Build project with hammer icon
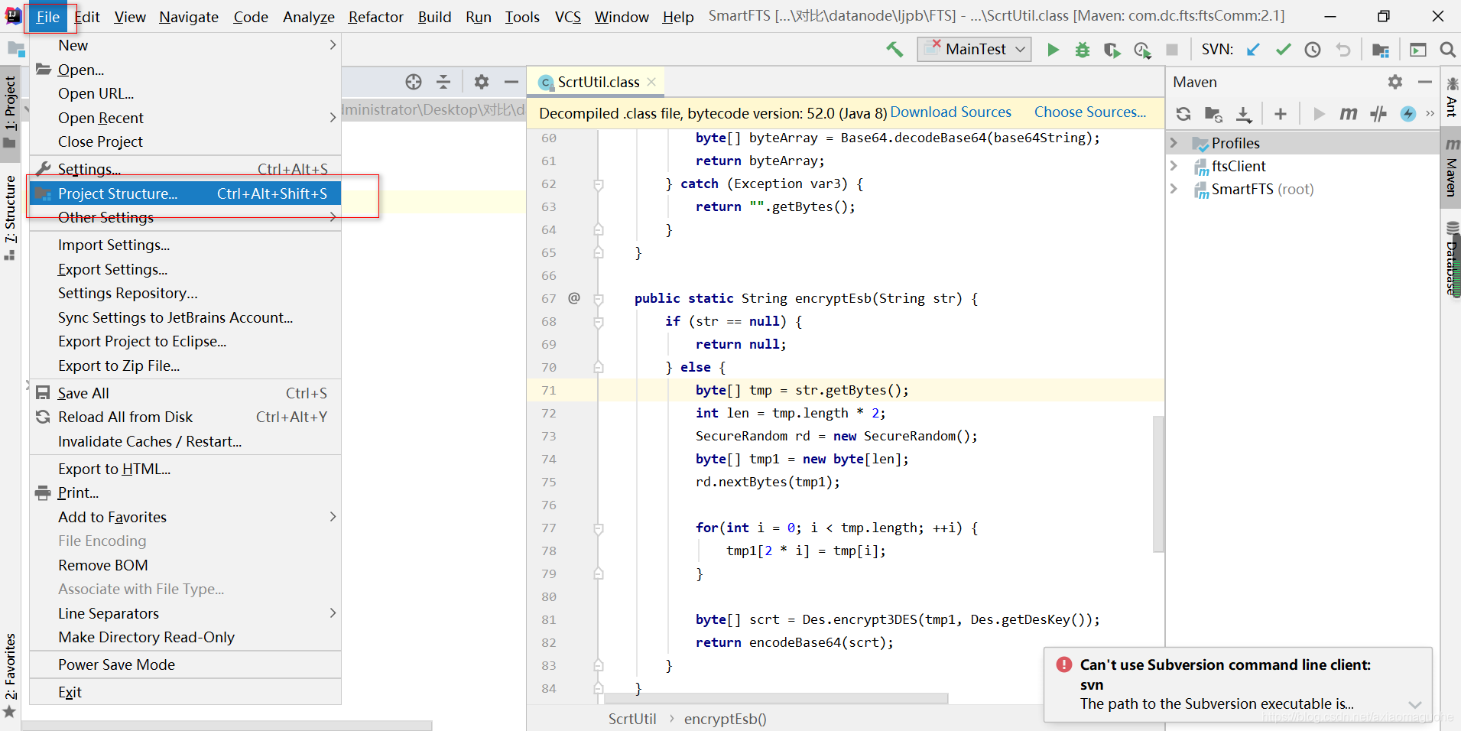1461x731 pixels. (894, 50)
